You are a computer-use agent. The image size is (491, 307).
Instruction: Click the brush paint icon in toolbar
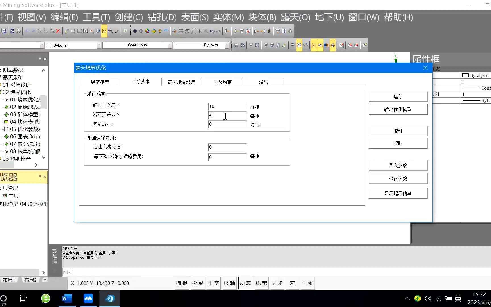tap(117, 31)
